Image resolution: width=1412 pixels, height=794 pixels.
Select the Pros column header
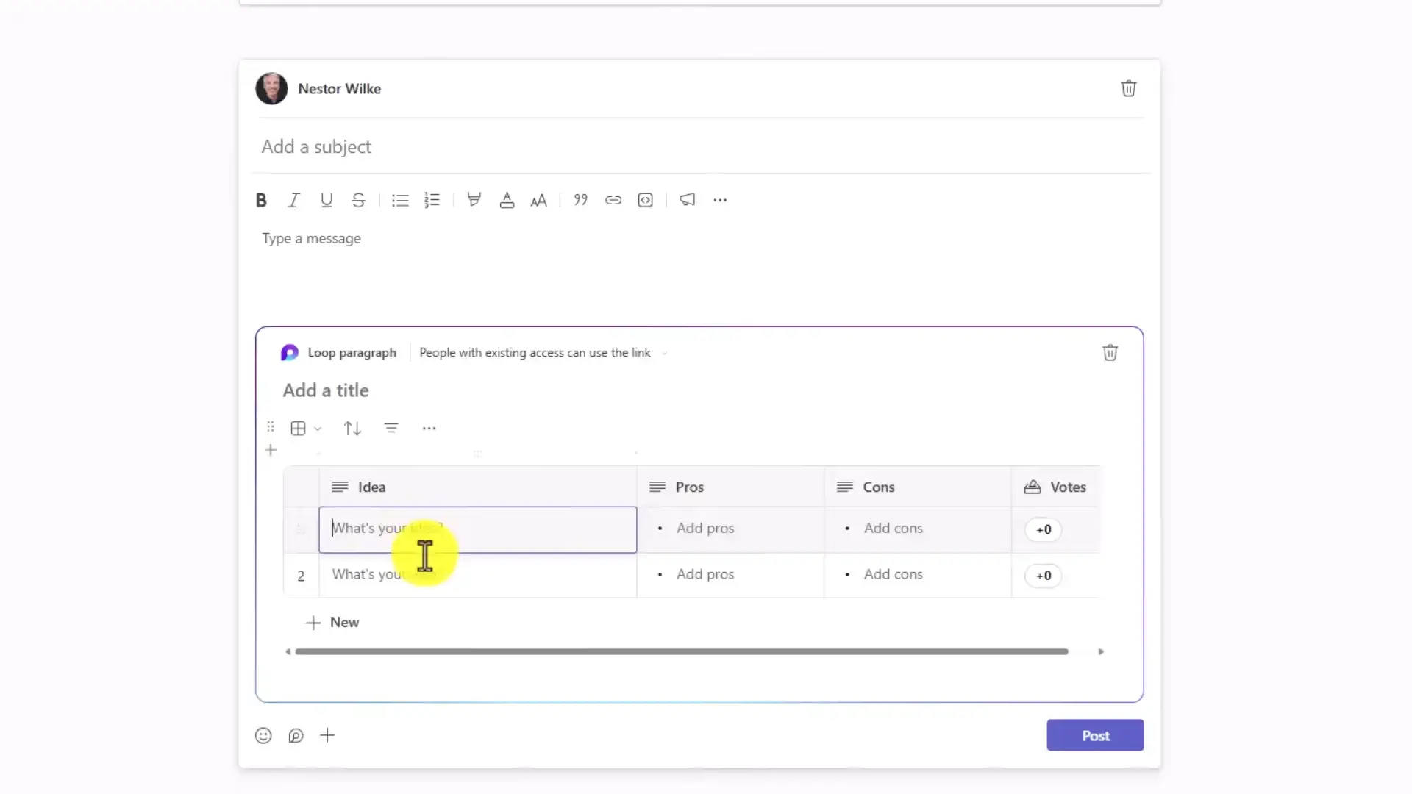pos(730,487)
